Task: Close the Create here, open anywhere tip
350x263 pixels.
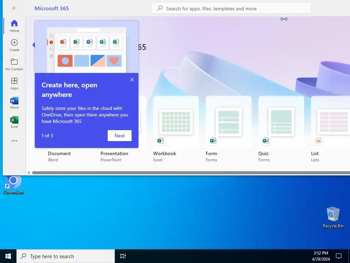Action: pyautogui.click(x=132, y=79)
